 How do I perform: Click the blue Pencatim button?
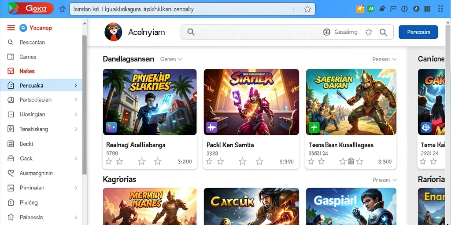(418, 32)
